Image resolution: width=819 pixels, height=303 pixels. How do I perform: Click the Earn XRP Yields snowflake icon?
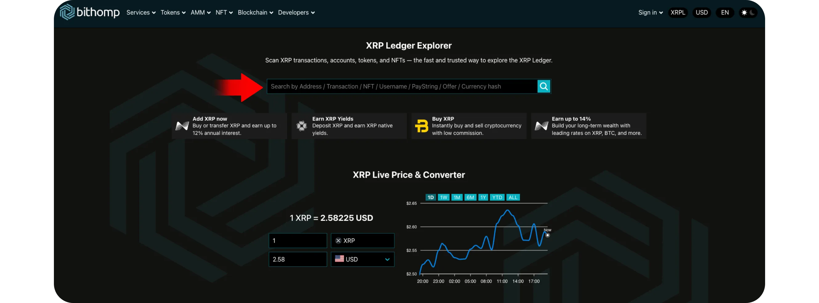pyautogui.click(x=302, y=126)
